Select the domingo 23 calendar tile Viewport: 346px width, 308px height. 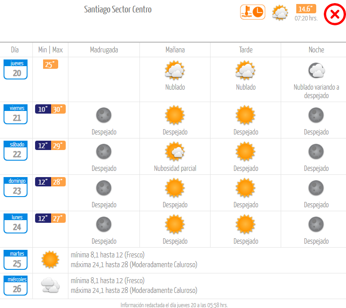tap(16, 187)
